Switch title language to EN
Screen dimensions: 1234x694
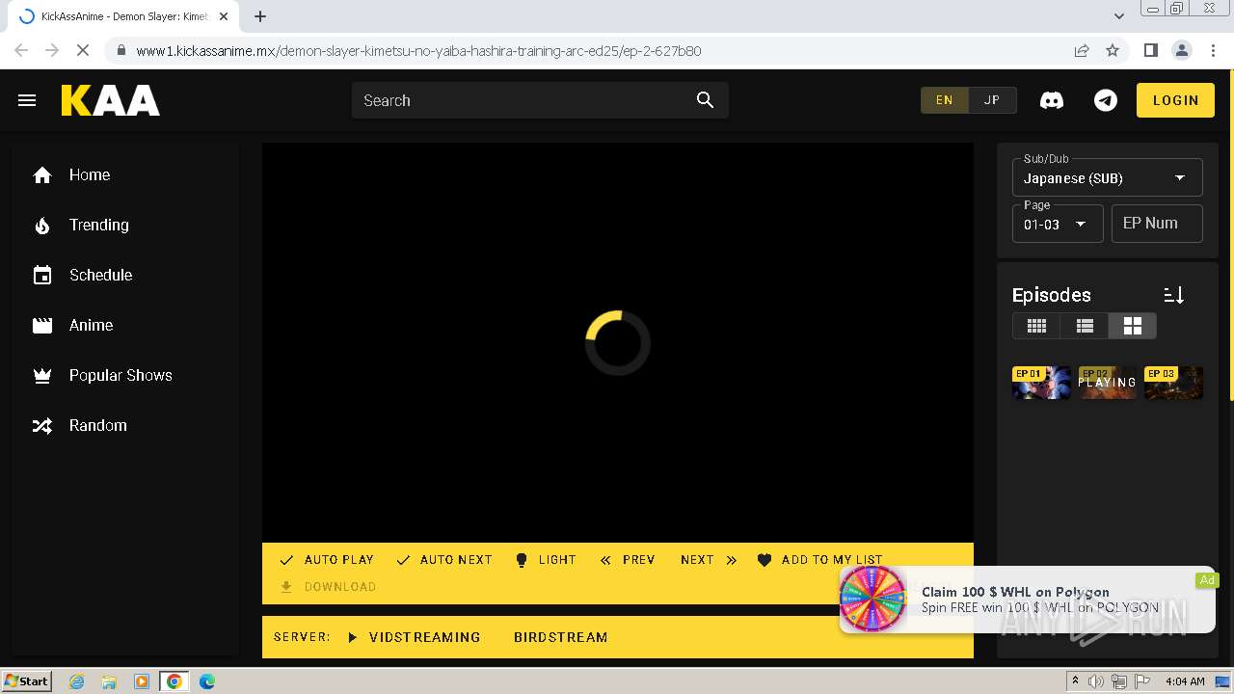tap(944, 100)
